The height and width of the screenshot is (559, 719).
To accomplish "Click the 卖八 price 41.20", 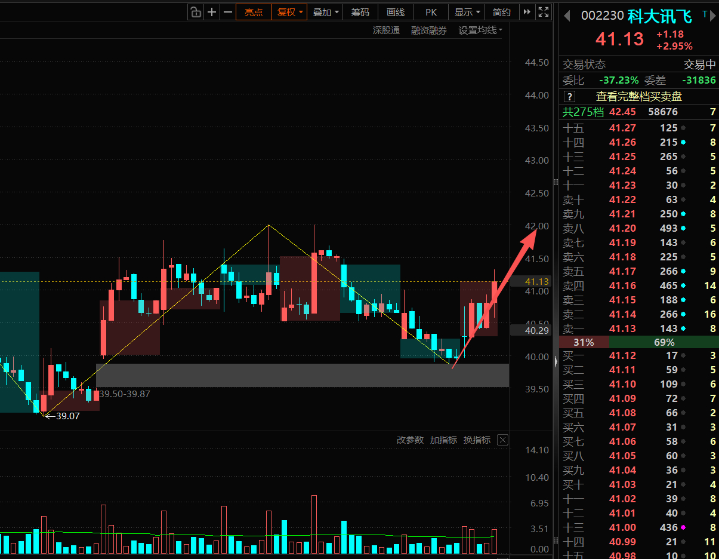I will coord(622,228).
